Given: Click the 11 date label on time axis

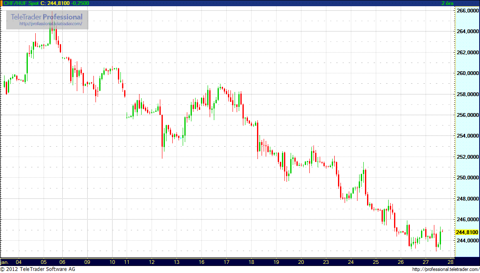Looking at the screenshot, I should [127, 262].
